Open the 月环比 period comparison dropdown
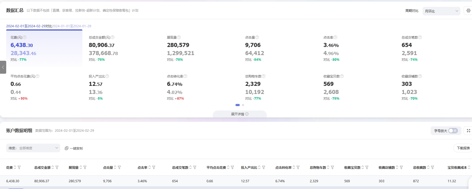The height and width of the screenshot is (189, 472). click(441, 11)
